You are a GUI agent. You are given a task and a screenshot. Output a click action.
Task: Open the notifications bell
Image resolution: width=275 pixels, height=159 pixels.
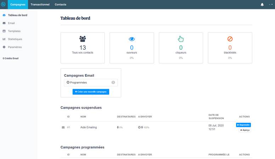[262, 5]
